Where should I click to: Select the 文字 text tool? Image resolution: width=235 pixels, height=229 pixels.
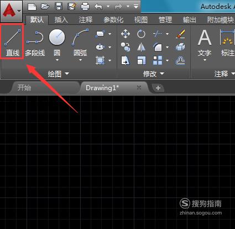coord(205,43)
